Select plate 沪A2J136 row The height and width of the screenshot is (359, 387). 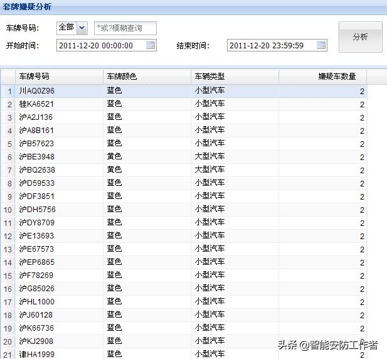point(184,117)
